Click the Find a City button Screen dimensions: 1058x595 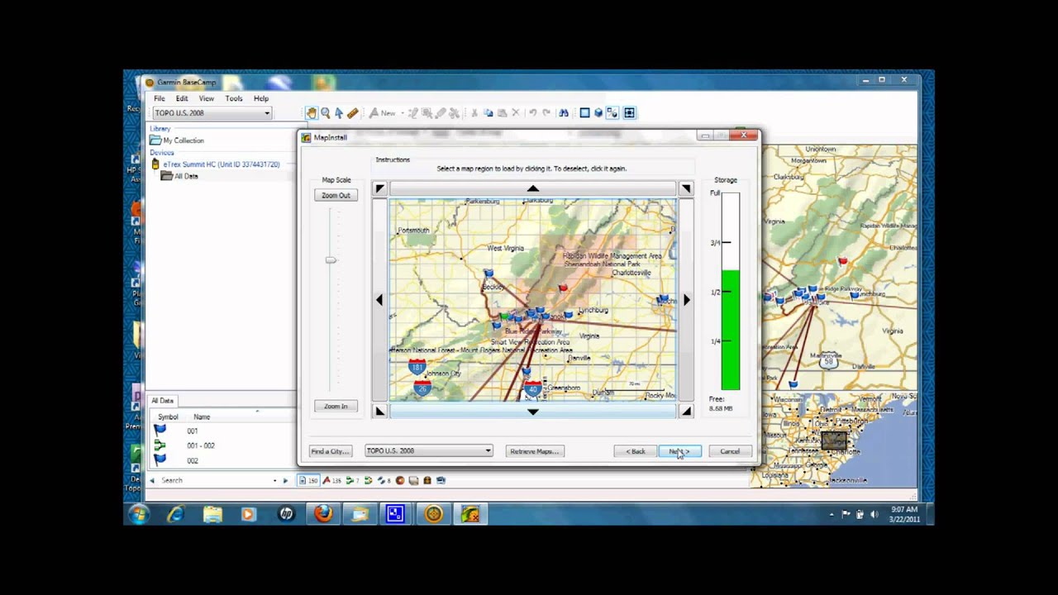330,451
